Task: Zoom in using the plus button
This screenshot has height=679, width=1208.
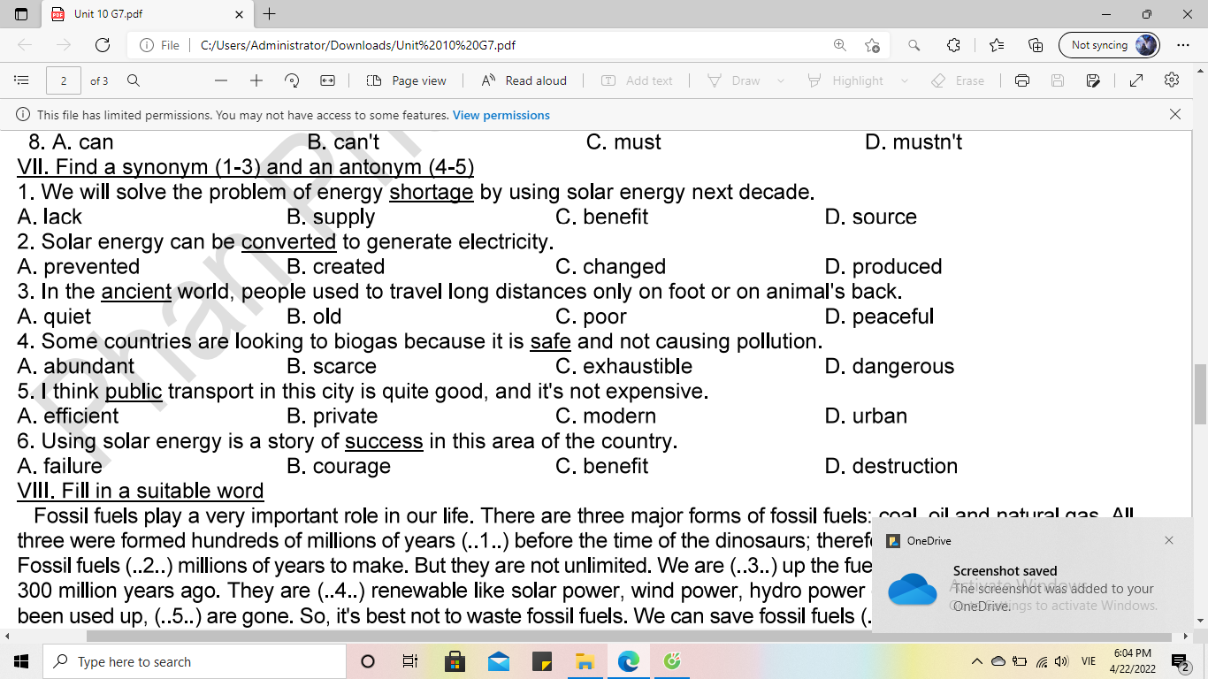Action: pos(256,80)
